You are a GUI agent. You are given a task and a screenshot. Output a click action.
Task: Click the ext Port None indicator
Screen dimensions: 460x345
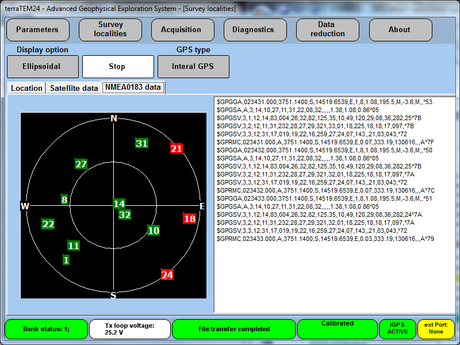click(436, 329)
